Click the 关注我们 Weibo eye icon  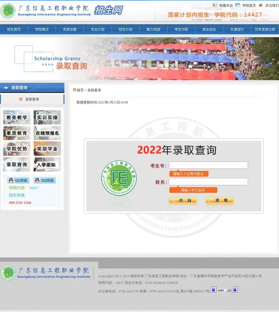[x=261, y=5]
